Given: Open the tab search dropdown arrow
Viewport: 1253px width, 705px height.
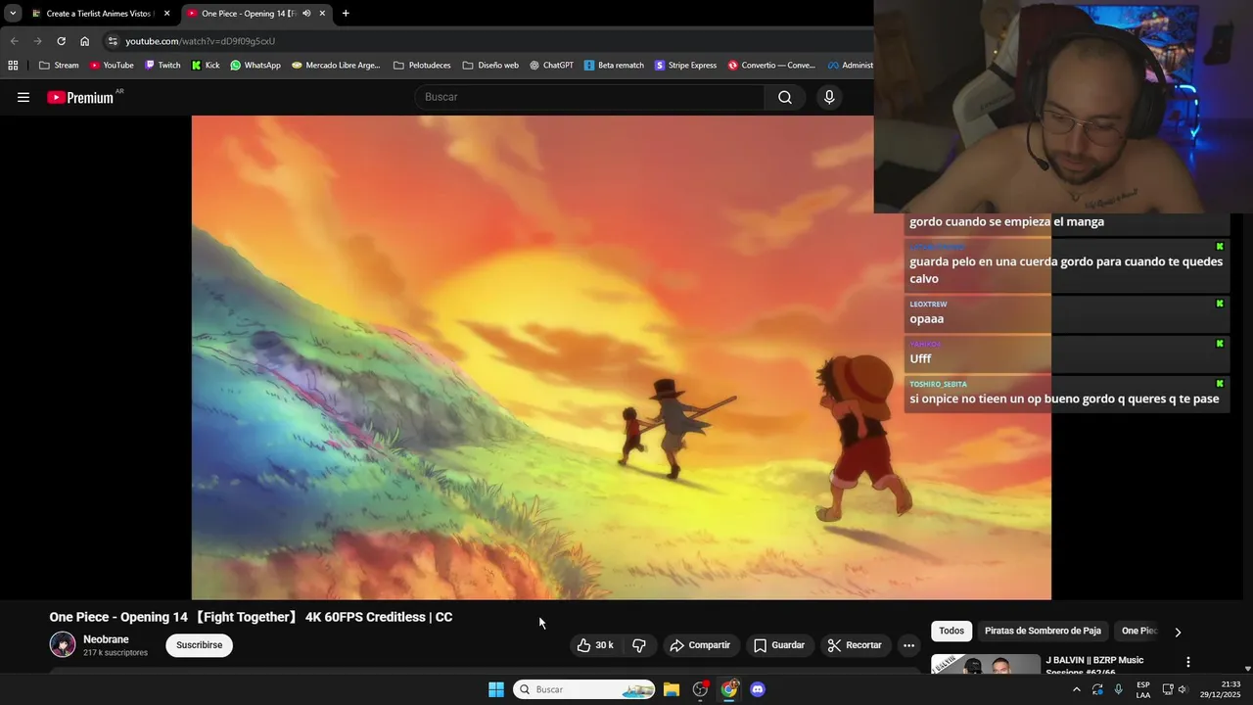Looking at the screenshot, I should click(x=13, y=14).
